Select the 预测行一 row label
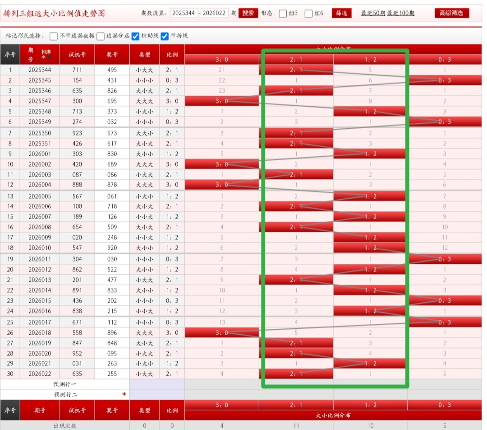The image size is (487, 430). point(65,384)
